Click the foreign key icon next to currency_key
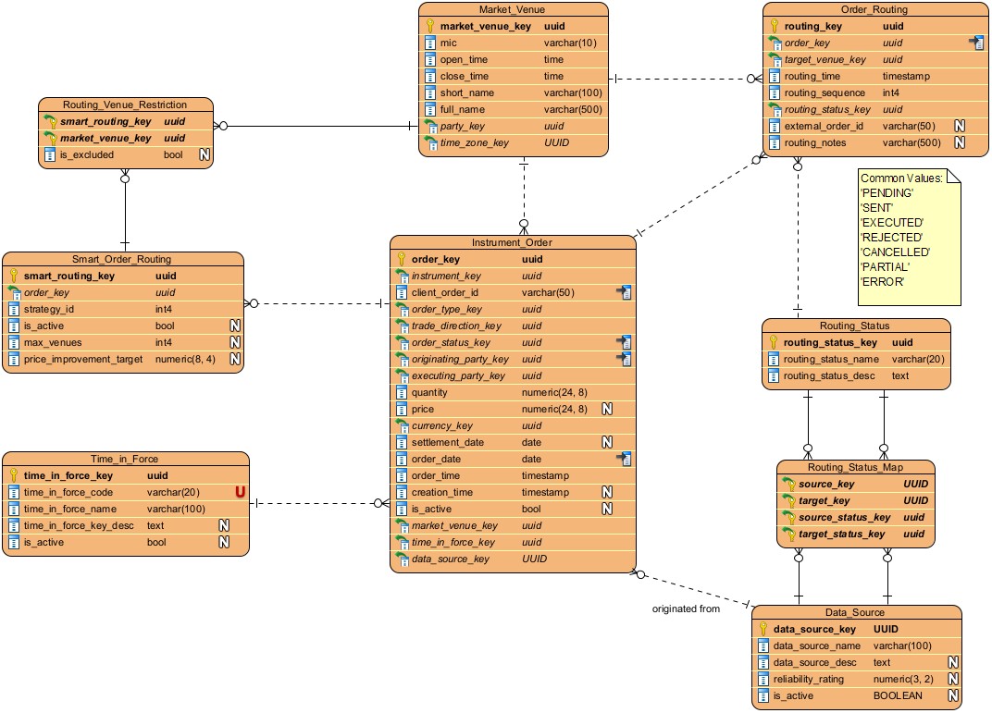 tap(403, 425)
